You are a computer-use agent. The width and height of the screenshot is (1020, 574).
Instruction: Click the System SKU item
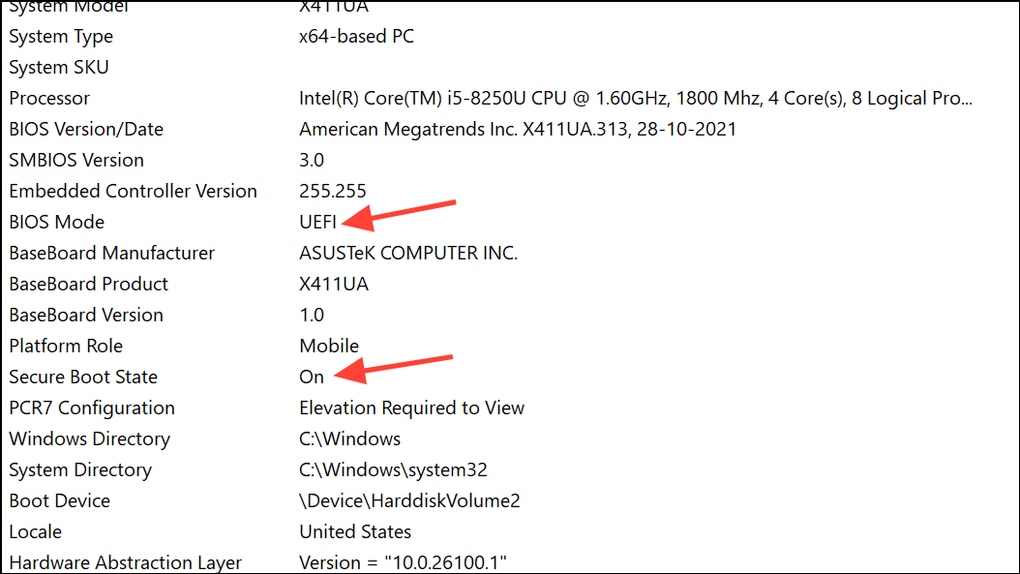(59, 68)
